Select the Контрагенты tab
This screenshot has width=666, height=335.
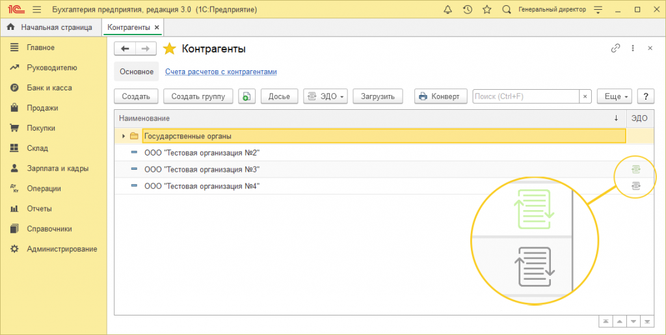pyautogui.click(x=128, y=27)
